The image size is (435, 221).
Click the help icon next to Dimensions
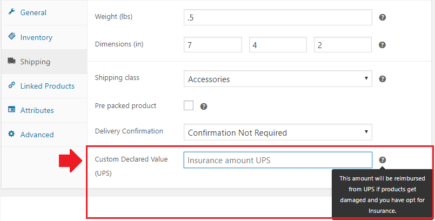382,45
